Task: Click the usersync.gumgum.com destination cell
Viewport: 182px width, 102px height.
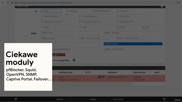Action: click(117, 77)
